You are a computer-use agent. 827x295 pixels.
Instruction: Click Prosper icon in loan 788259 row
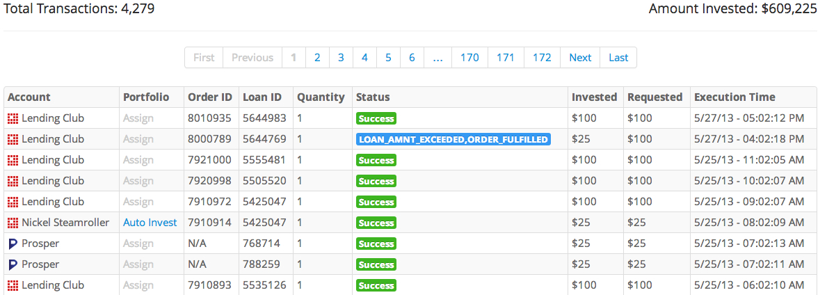(x=13, y=264)
